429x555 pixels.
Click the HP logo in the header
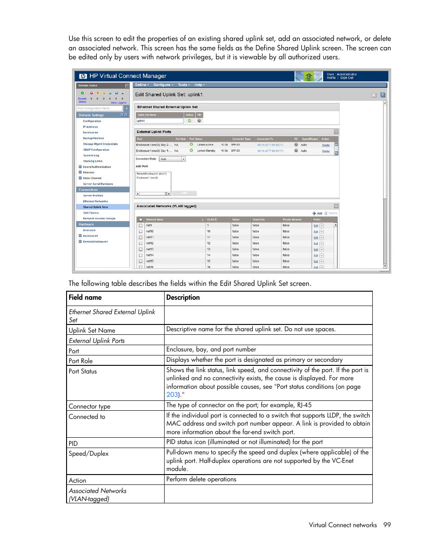coord(83,76)
